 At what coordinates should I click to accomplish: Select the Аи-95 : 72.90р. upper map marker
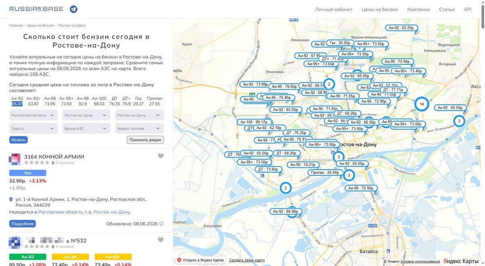pos(398,62)
